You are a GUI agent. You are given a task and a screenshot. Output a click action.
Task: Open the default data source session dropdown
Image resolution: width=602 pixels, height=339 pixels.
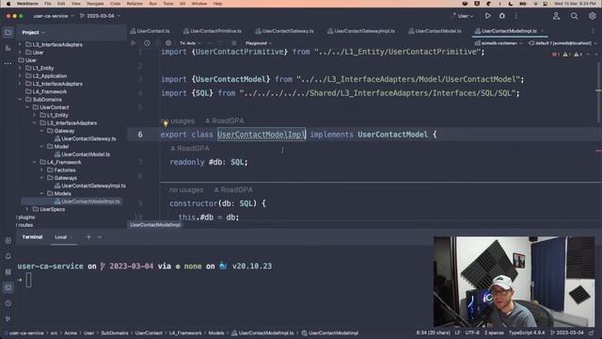562,43
